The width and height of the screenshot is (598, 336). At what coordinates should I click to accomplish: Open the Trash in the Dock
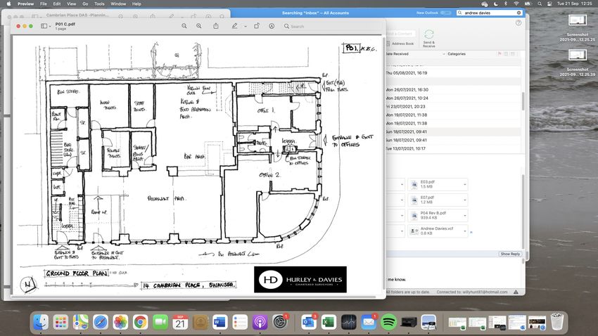[557, 322]
